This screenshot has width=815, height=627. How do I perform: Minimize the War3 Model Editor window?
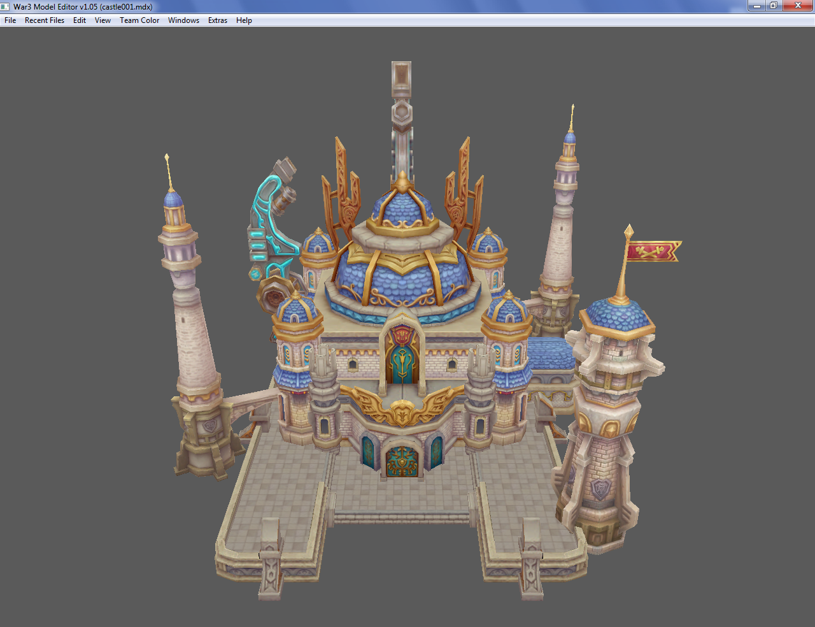click(756, 6)
